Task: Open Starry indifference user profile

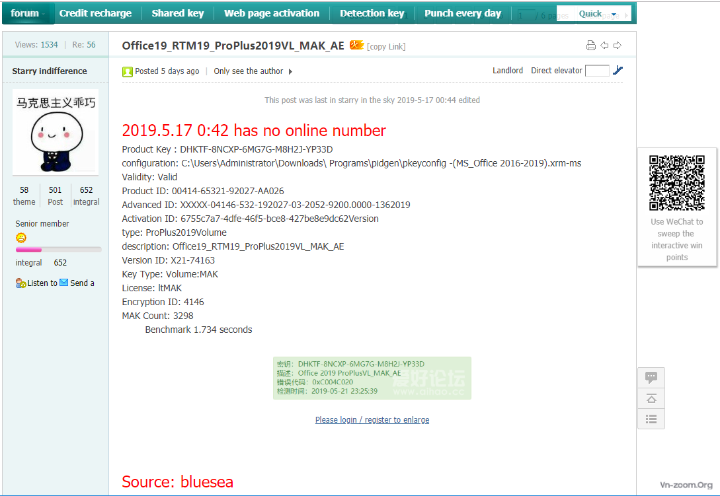Action: pos(50,71)
